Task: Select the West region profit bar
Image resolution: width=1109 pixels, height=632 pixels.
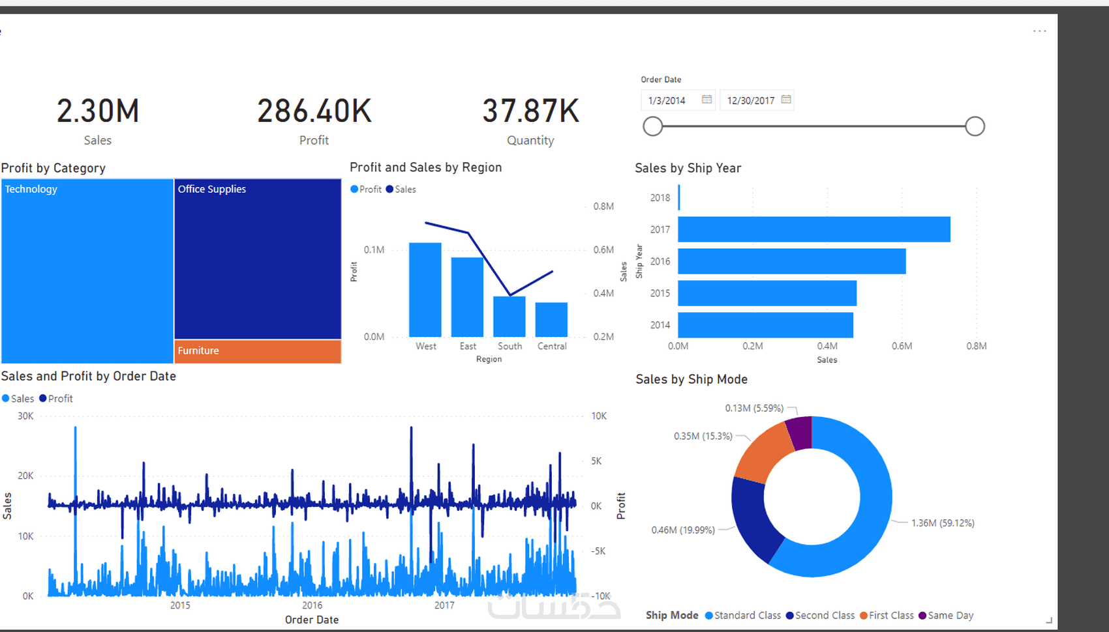Action: pyautogui.click(x=425, y=289)
